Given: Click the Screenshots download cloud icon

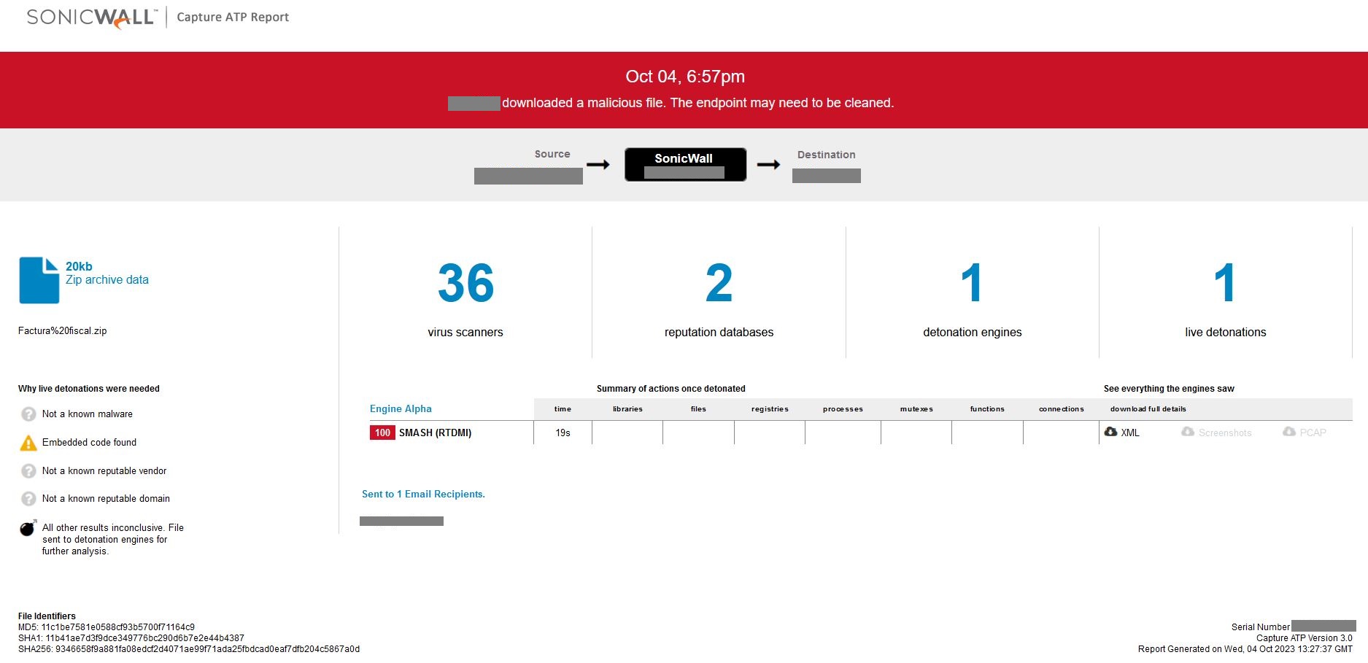Looking at the screenshot, I should [x=1188, y=432].
